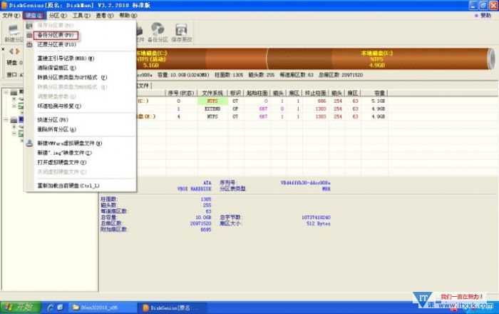Select 坏道检测与修复 menu entry
This screenshot has width=499, height=314.
[x=59, y=106]
